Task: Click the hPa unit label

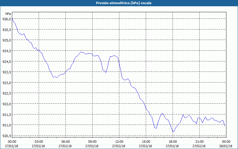Action: (x=8, y=14)
